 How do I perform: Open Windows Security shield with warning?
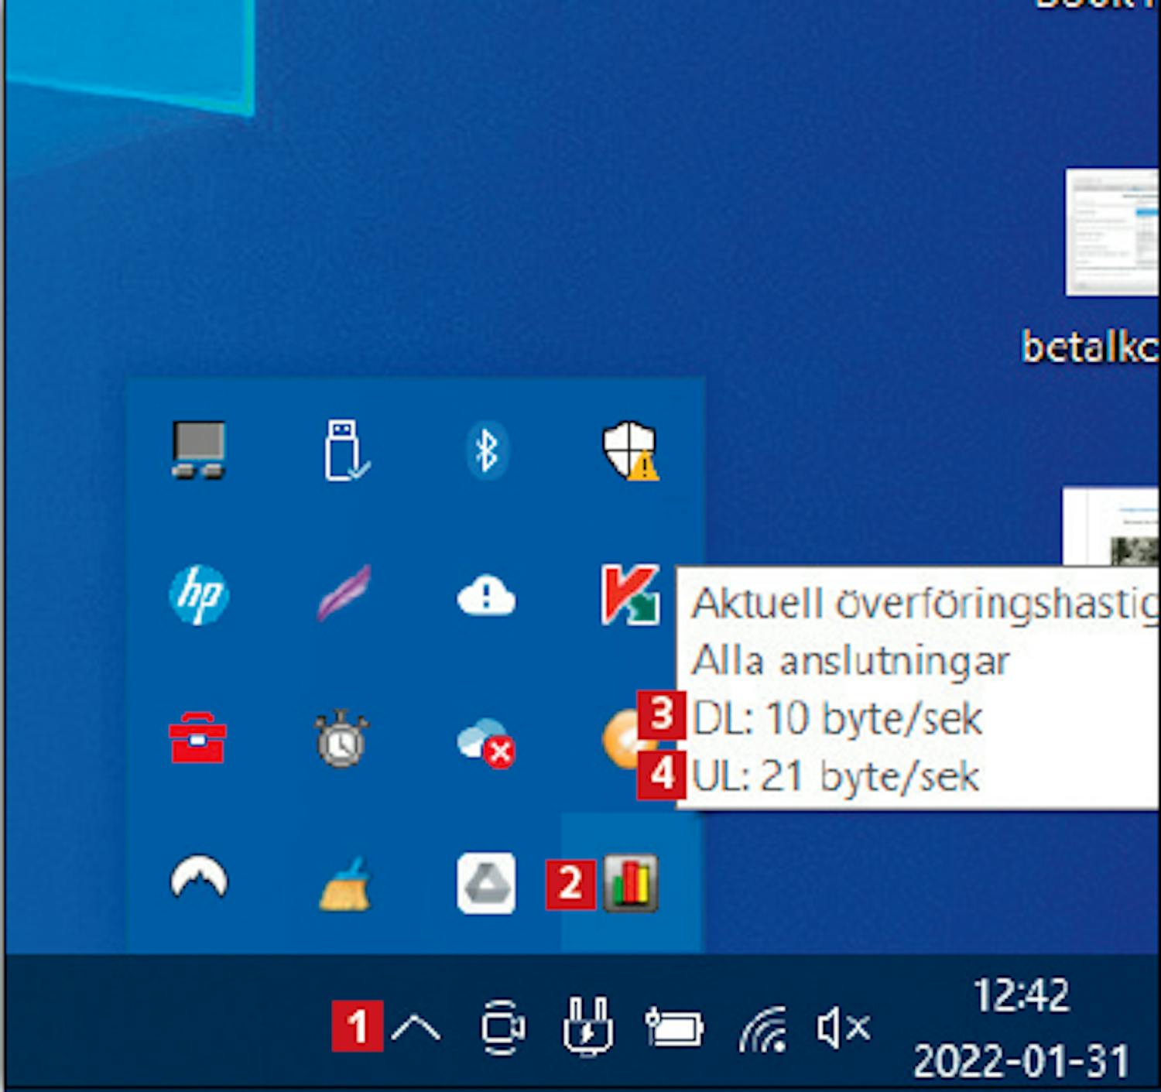coord(630,450)
